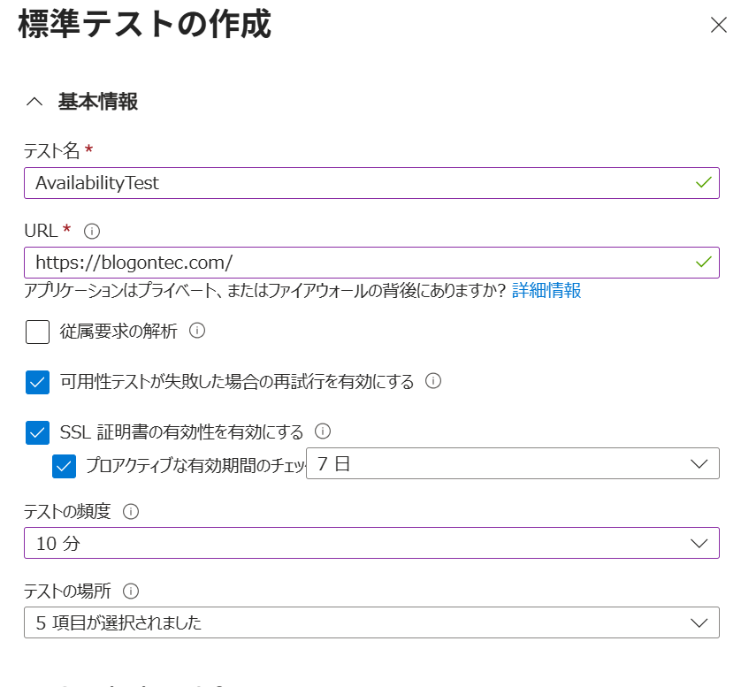
Task: Expand テストの場所 dropdown with 5 項目 selected
Action: pyautogui.click(x=371, y=622)
